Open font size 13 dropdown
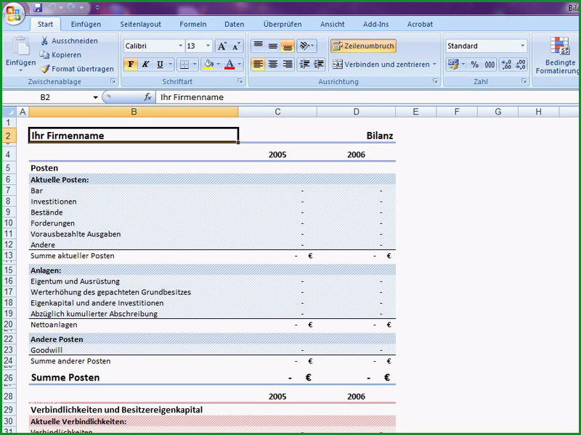Viewport: 581px width, 435px height. pos(208,46)
